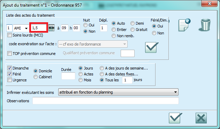The width and height of the screenshot is (220, 129).
Task: Pick the A des dates fixes option
Action: coord(102,74)
